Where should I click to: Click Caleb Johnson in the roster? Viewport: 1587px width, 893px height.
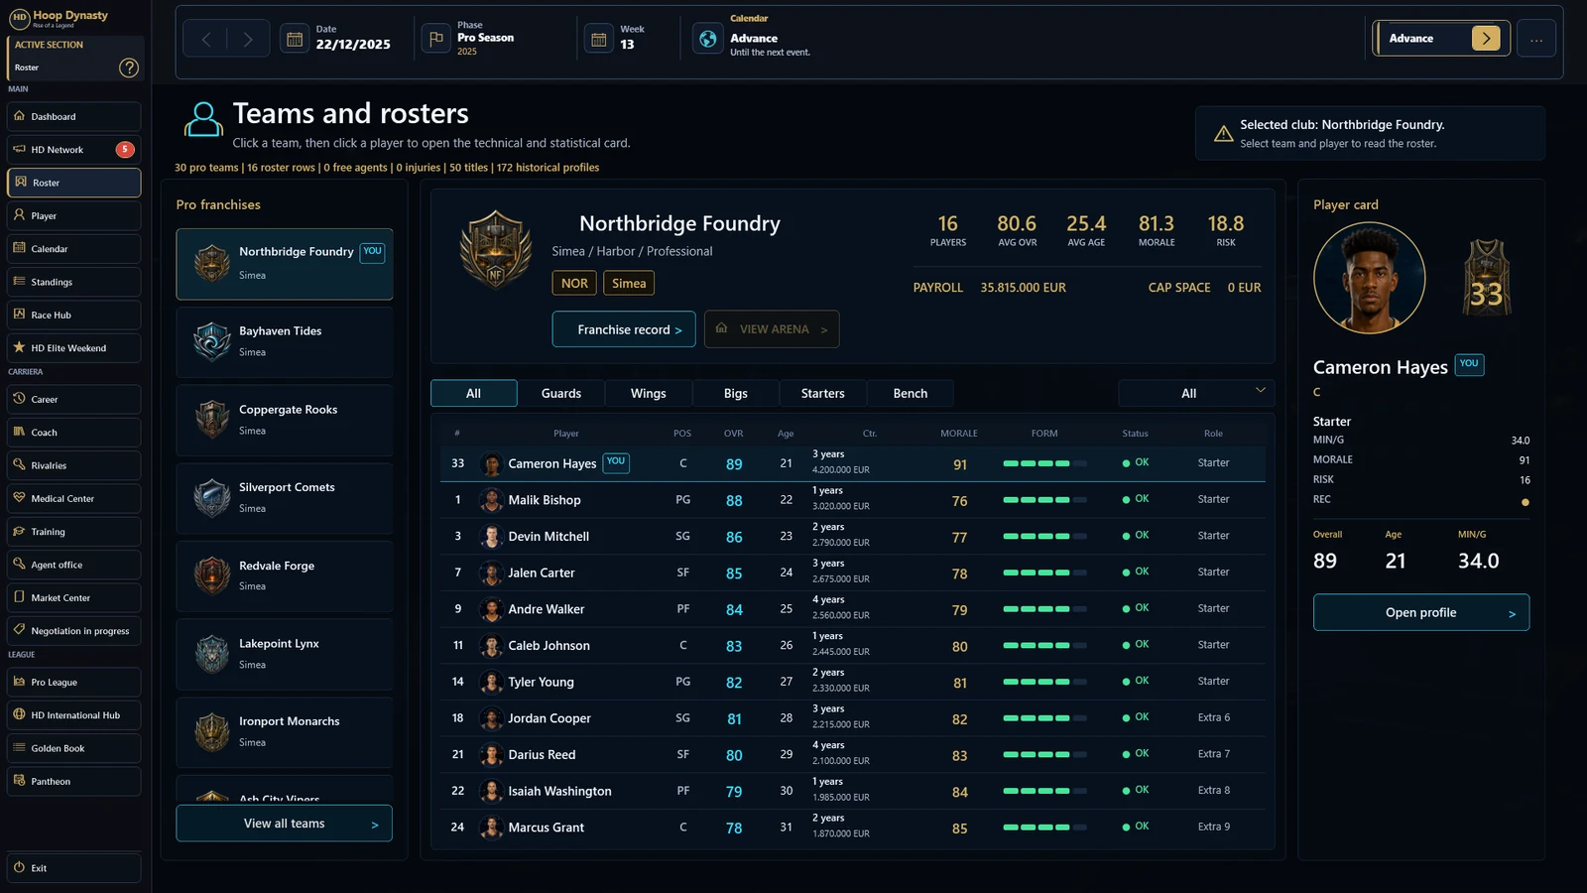[x=853, y=645]
